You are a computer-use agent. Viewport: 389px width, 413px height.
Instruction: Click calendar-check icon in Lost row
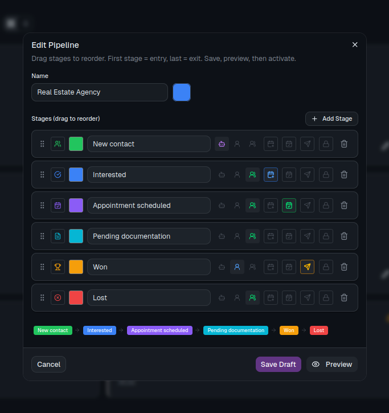click(x=289, y=297)
